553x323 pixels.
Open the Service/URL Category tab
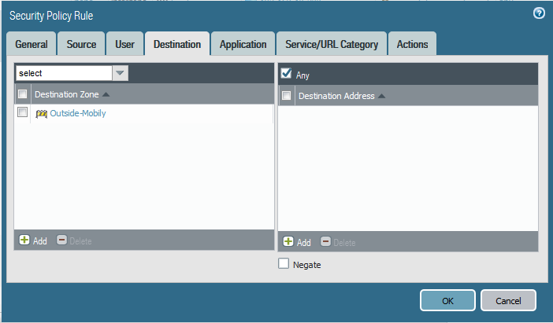pos(331,45)
